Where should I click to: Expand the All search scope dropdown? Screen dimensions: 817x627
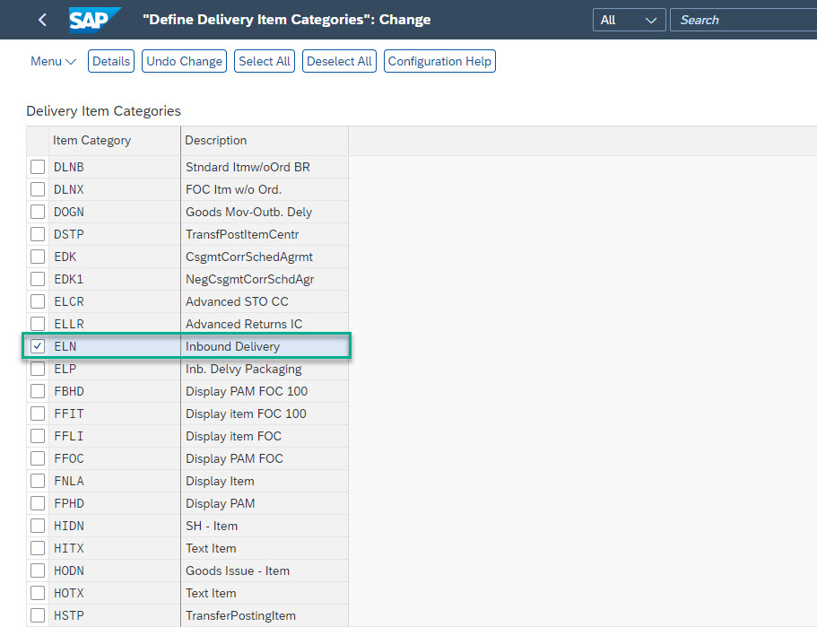click(629, 20)
